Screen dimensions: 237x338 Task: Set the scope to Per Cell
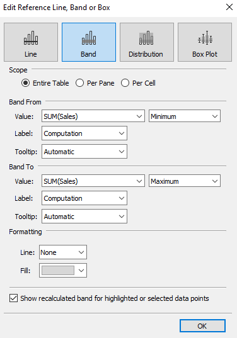[x=125, y=83]
